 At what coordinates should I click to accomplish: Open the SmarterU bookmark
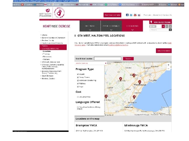tap(38, 4)
